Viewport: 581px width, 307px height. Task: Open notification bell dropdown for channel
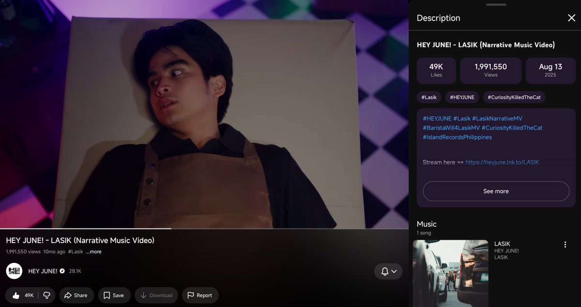click(x=388, y=271)
